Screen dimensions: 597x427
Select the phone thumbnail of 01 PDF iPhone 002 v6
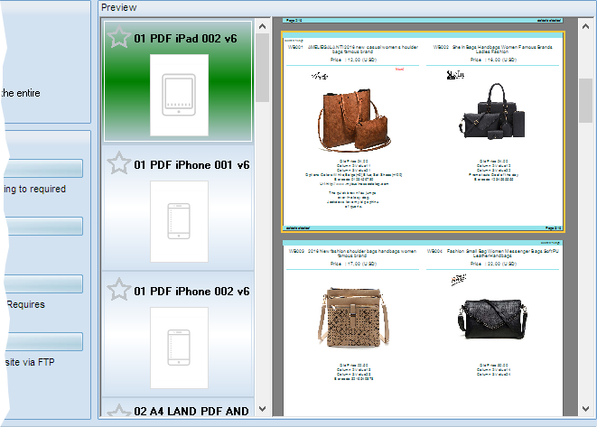click(x=180, y=348)
